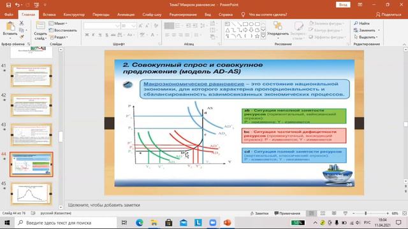Toggle text shadow (S)

[x=106, y=35]
